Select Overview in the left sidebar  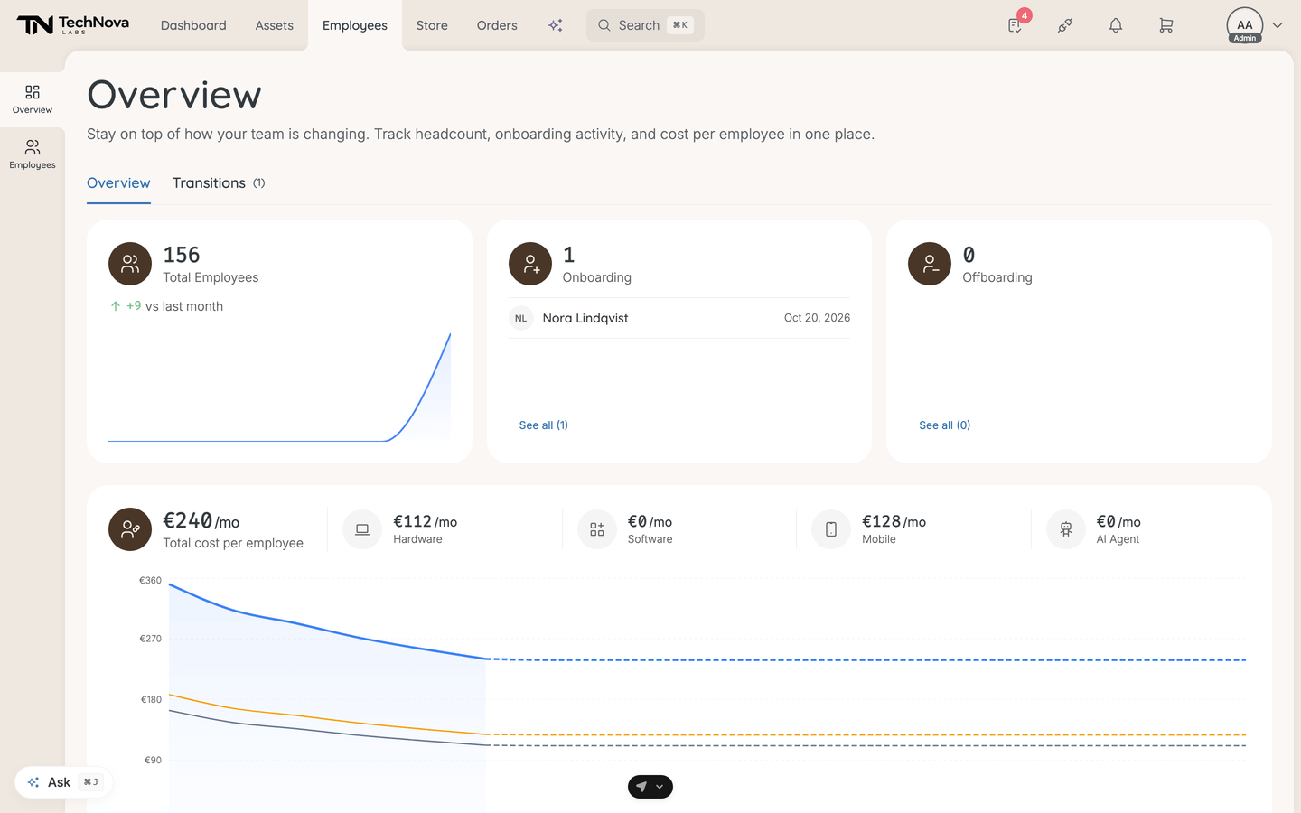point(33,99)
